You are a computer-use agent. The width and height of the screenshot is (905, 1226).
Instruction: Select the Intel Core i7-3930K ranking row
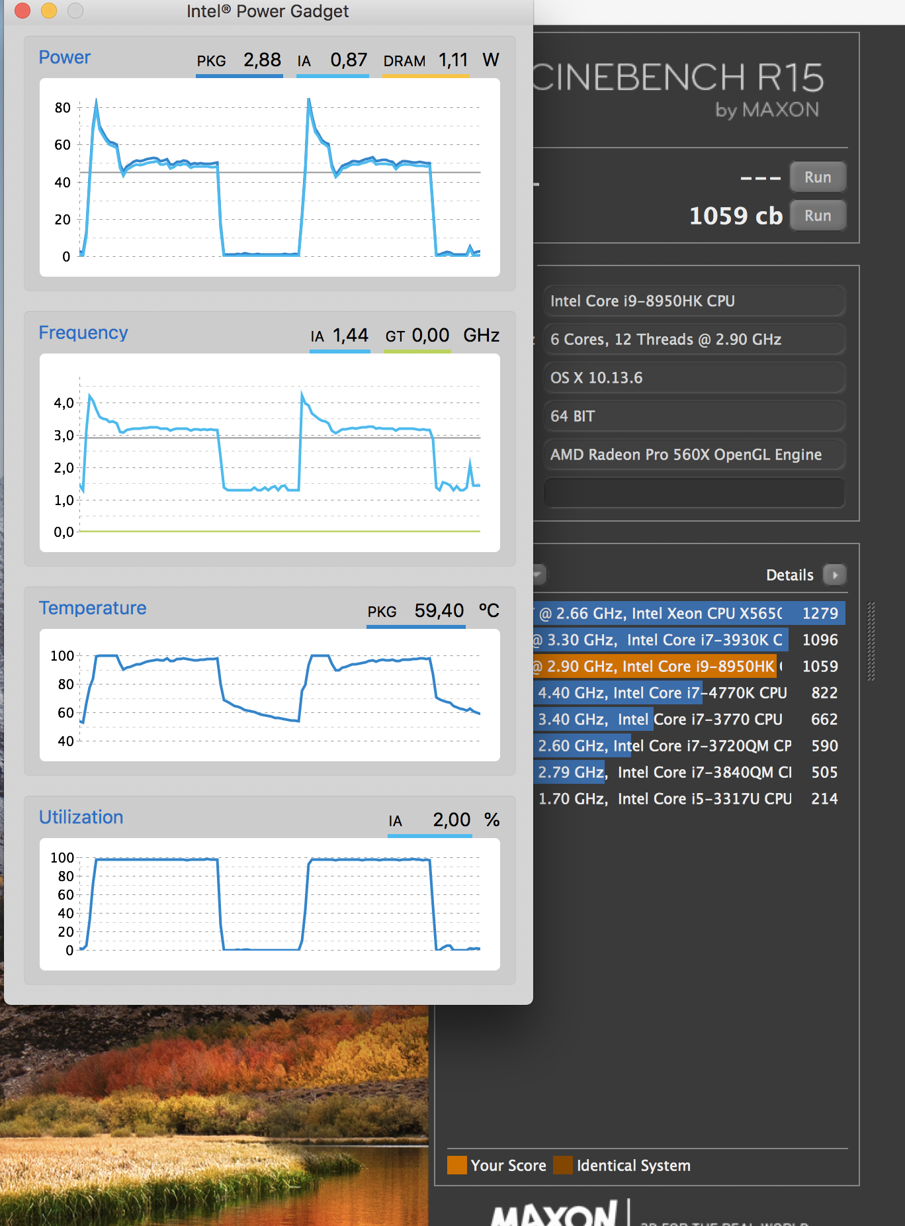689,639
